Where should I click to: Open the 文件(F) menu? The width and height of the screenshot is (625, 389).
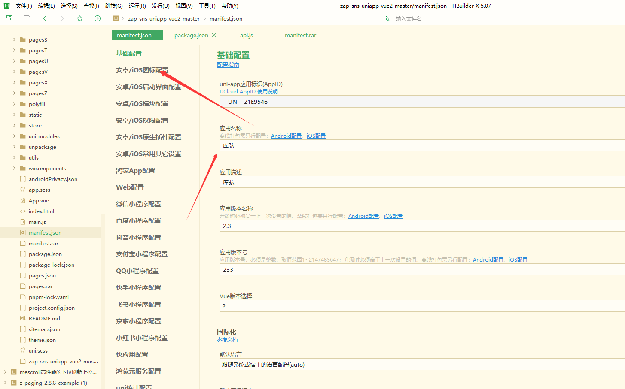(24, 6)
